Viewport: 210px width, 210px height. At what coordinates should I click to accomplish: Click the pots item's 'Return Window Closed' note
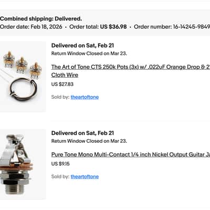coord(89,54)
